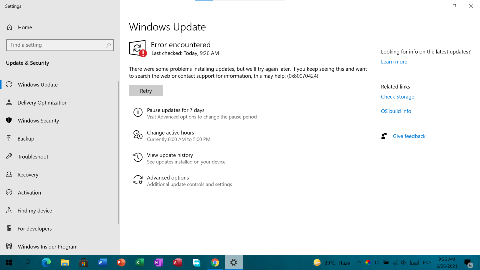Open the notification center icon

[x=468, y=263]
